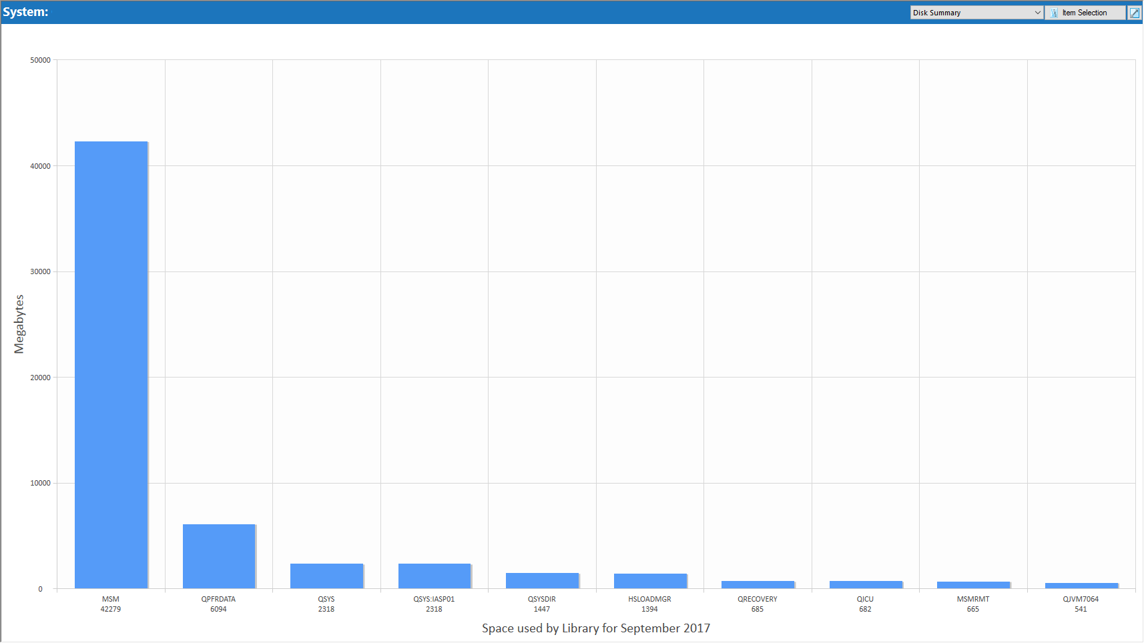Click the Megabytes axis title
The image size is (1144, 643).
(x=19, y=324)
